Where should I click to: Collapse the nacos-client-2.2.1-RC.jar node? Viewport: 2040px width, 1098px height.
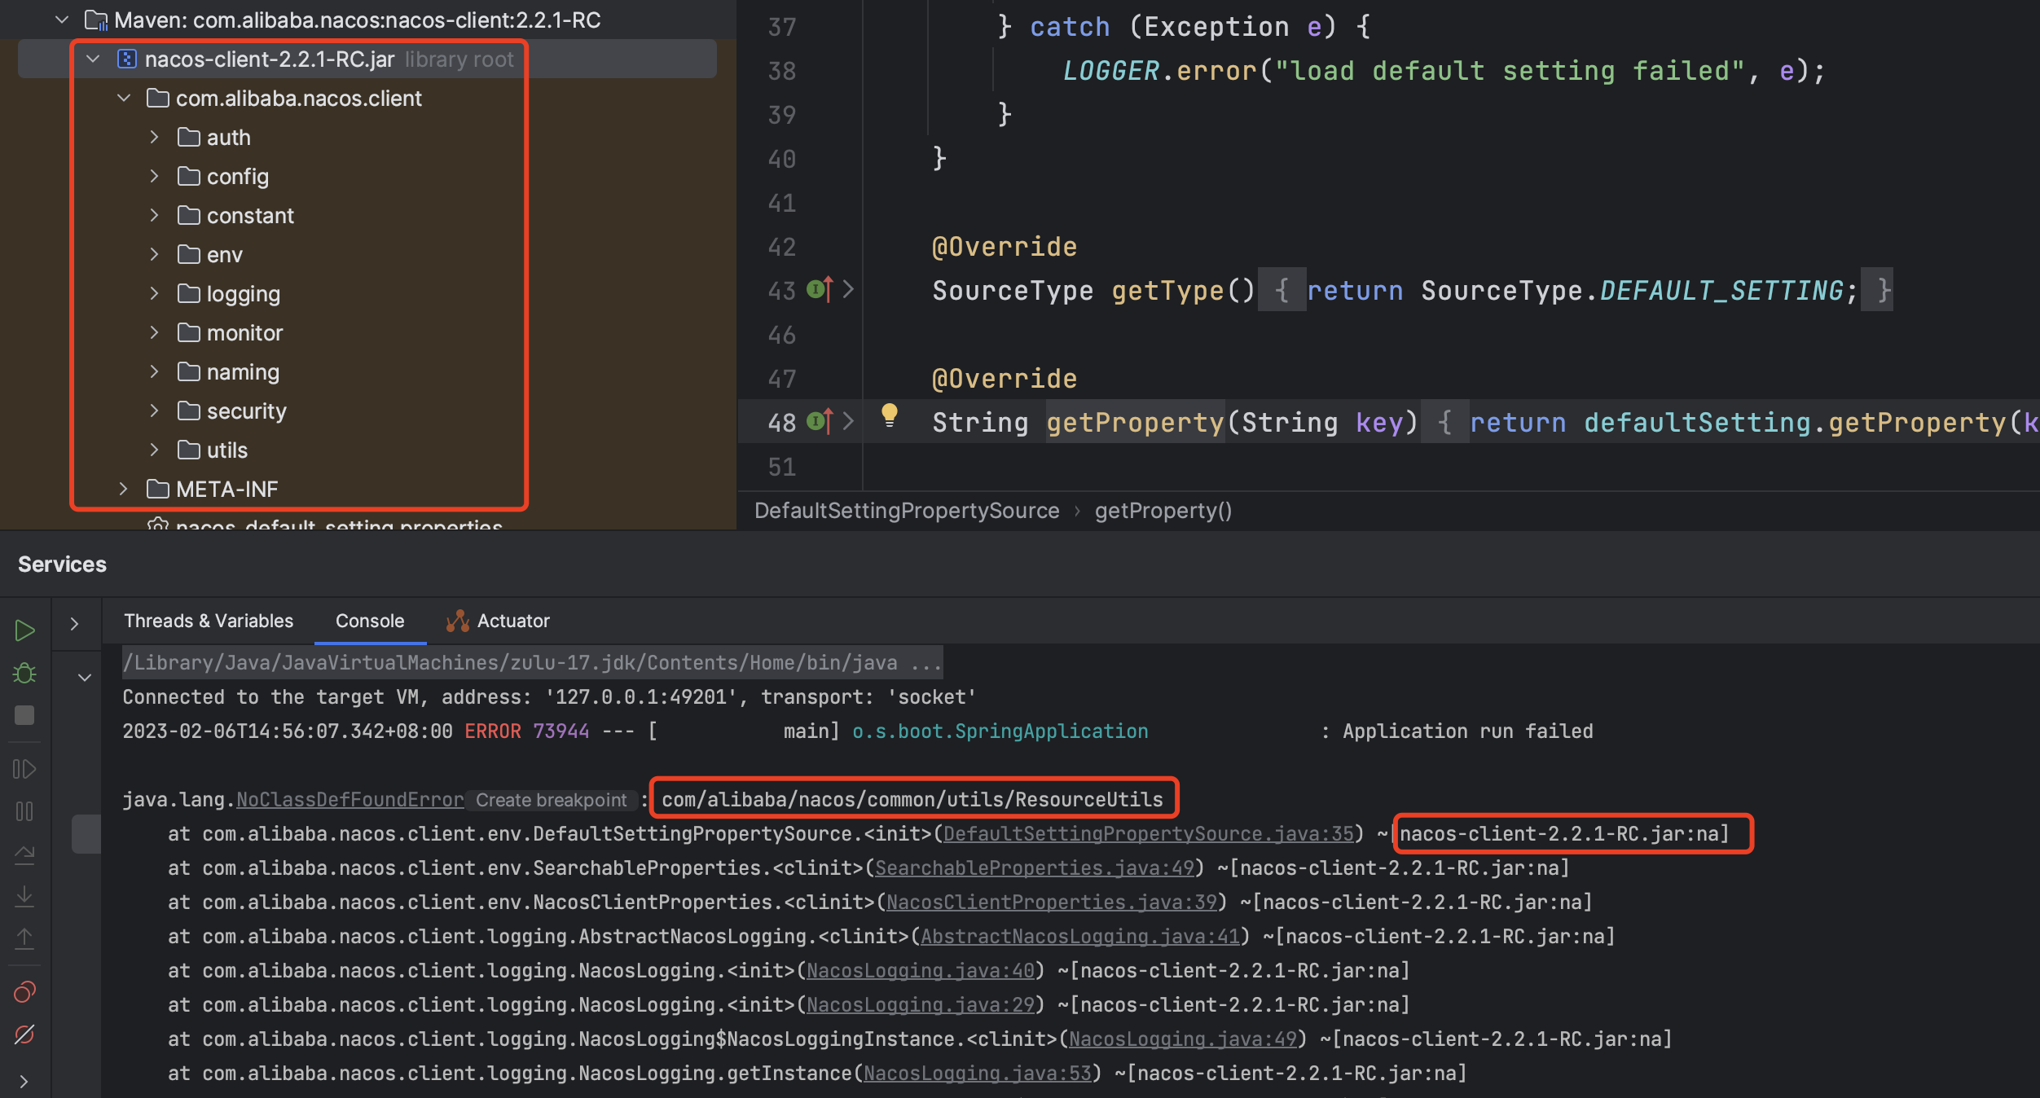[92, 59]
